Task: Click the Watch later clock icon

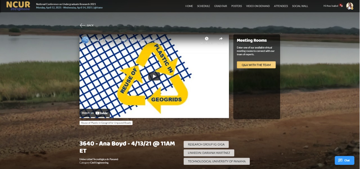Action: 207,39
